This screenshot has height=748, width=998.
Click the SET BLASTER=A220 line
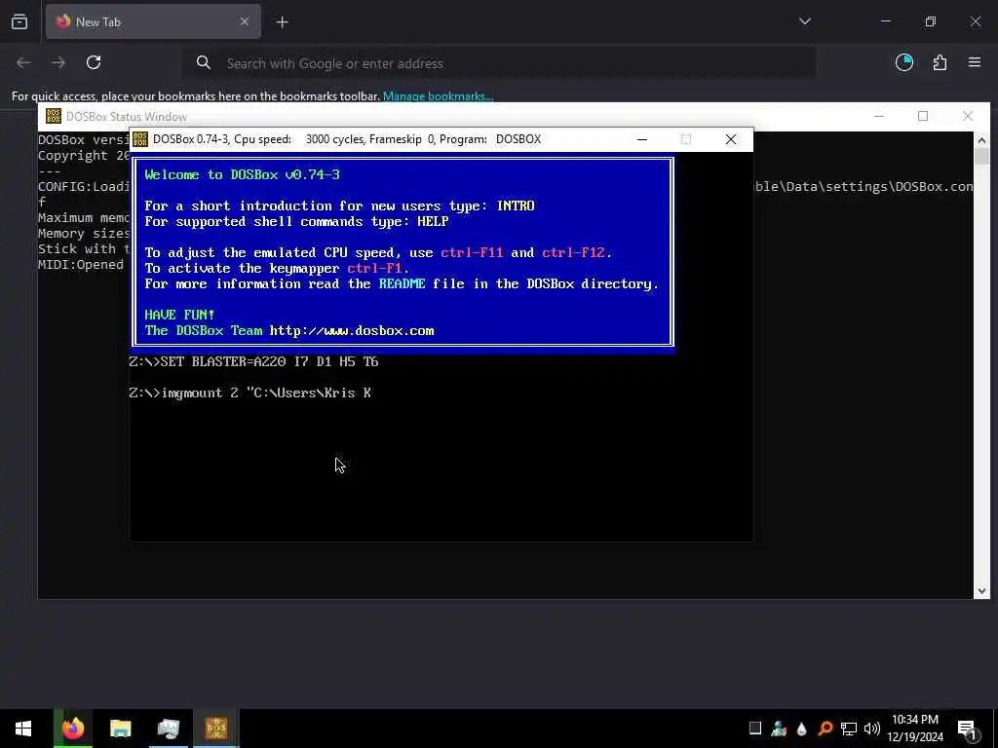[x=253, y=361]
